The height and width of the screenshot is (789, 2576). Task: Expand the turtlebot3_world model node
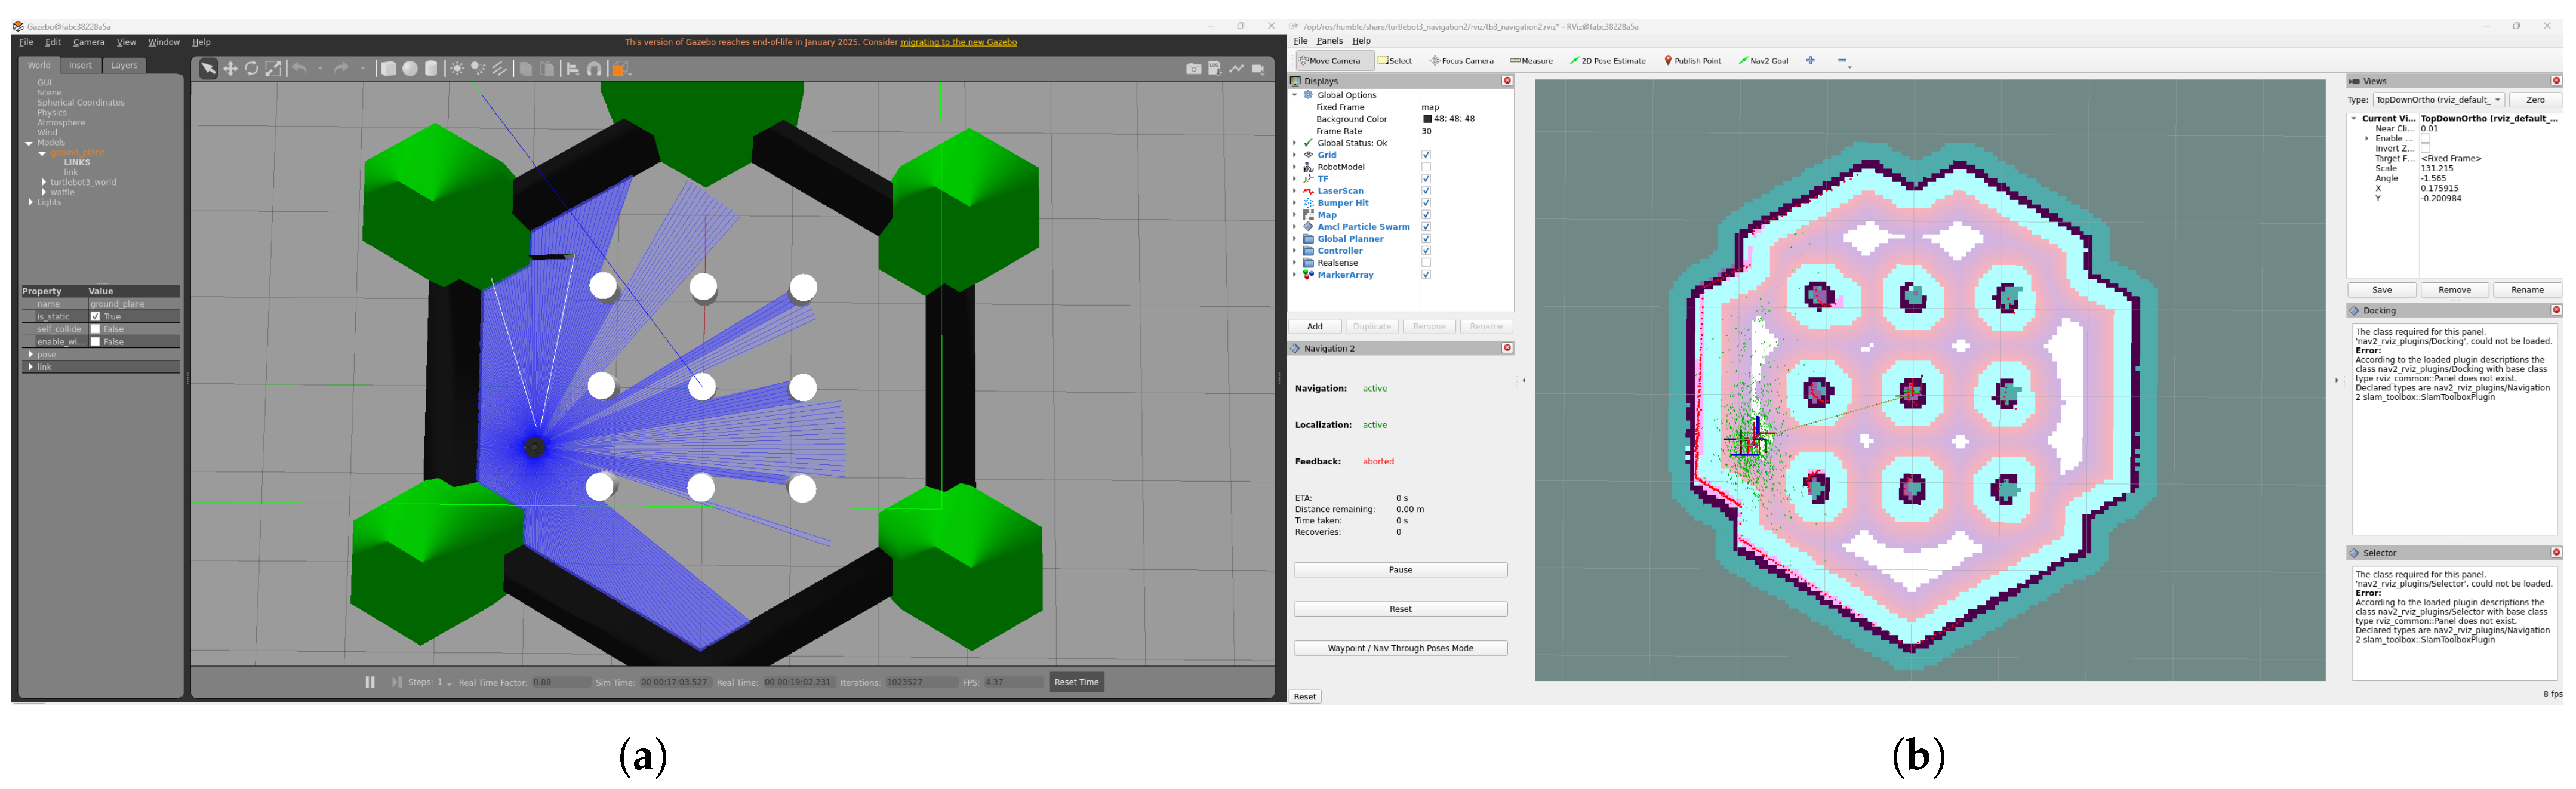coord(44,182)
